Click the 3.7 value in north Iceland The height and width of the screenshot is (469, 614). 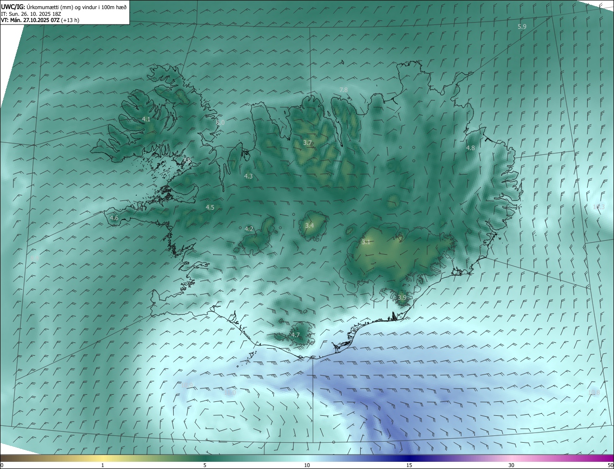click(307, 143)
